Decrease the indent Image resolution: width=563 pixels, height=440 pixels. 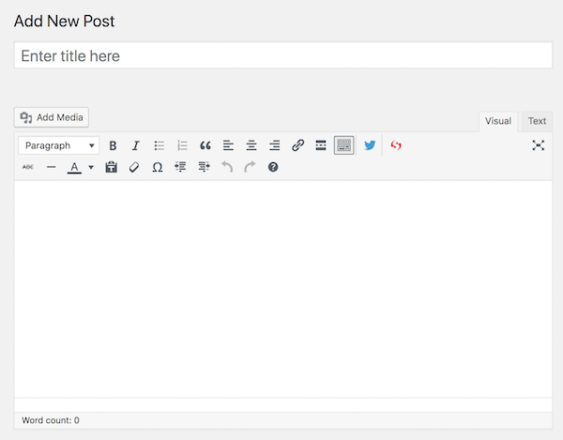tap(180, 167)
